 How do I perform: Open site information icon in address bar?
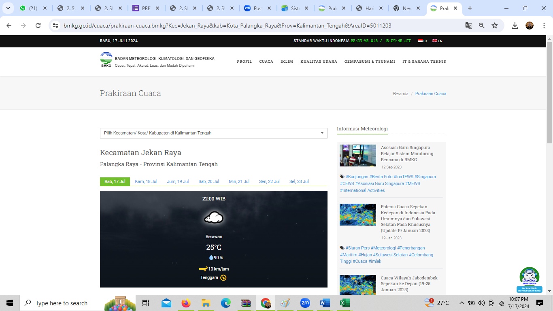click(56, 26)
